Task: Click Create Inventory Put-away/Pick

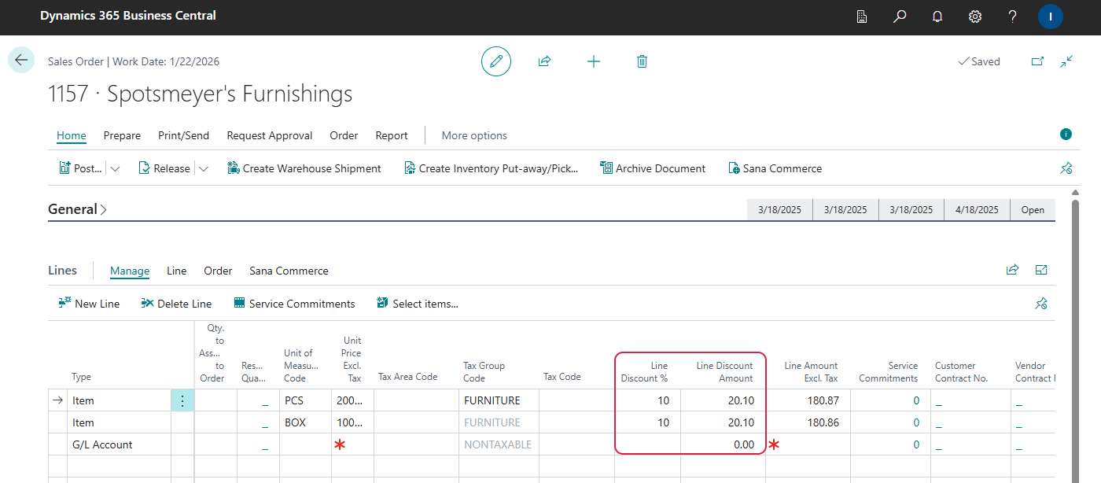Action: pyautogui.click(x=492, y=168)
